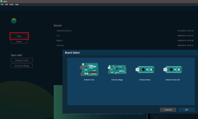Choose the Arduino Nano board icon
The image size is (198, 119).
pyautogui.click(x=144, y=69)
